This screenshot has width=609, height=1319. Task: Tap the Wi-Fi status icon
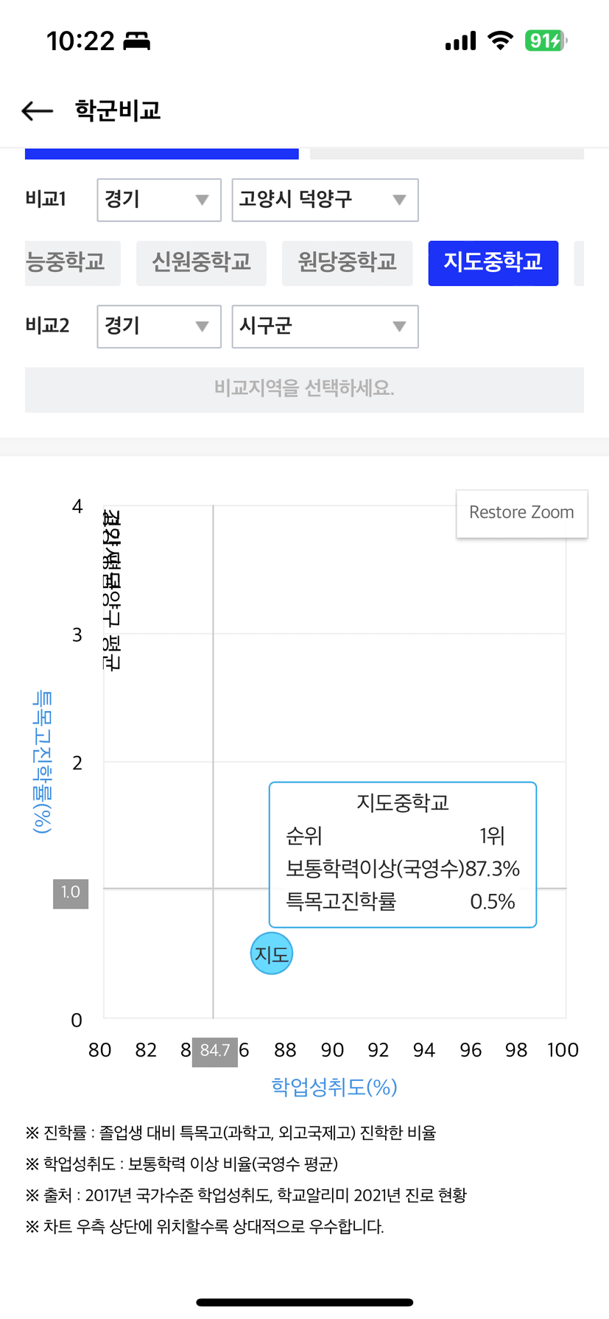pos(501,41)
